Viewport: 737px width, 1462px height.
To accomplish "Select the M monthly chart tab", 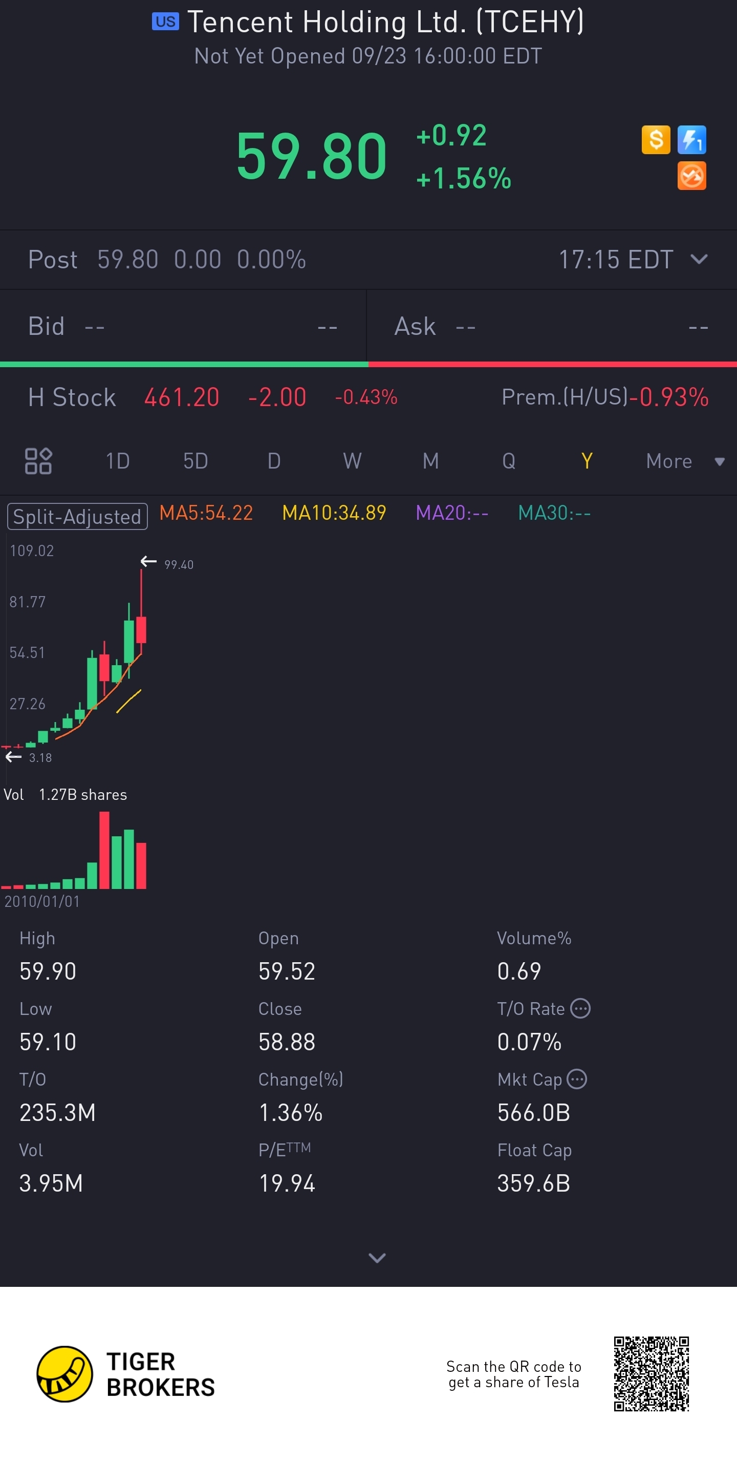I will [430, 461].
